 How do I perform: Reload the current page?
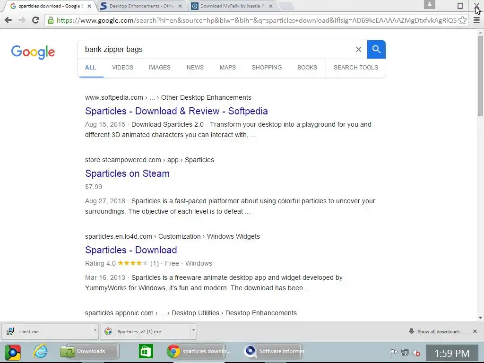coord(35,20)
